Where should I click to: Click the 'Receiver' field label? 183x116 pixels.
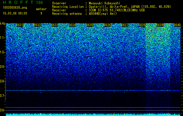pos(59,10)
